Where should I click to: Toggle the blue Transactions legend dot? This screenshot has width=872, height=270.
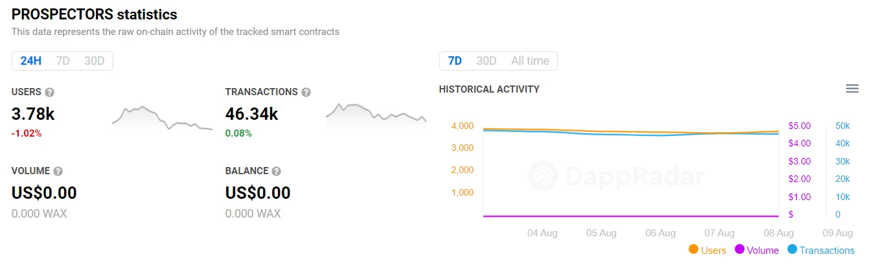[792, 249]
